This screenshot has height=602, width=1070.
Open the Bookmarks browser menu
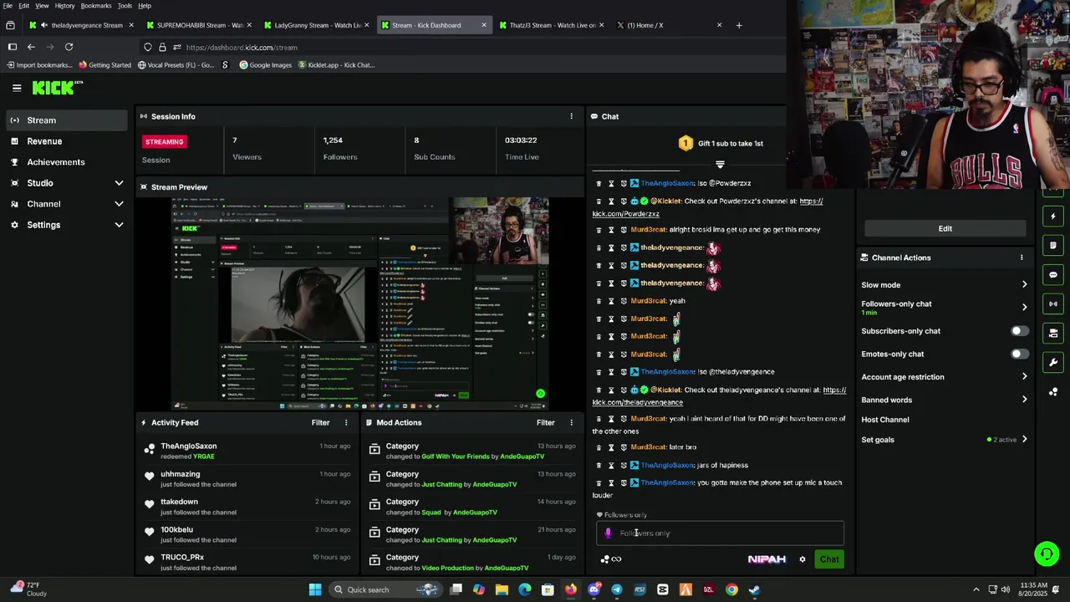pyautogui.click(x=96, y=6)
